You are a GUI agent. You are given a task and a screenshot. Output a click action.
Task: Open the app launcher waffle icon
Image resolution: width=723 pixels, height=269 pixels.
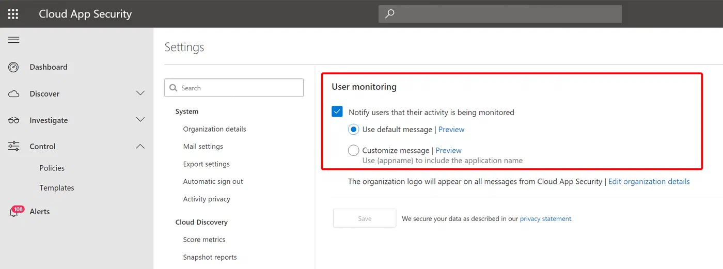pos(13,14)
